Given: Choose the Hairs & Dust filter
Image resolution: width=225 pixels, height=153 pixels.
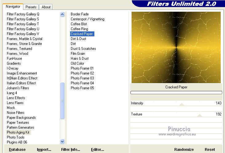Looking at the screenshot, I should tap(80, 58).
